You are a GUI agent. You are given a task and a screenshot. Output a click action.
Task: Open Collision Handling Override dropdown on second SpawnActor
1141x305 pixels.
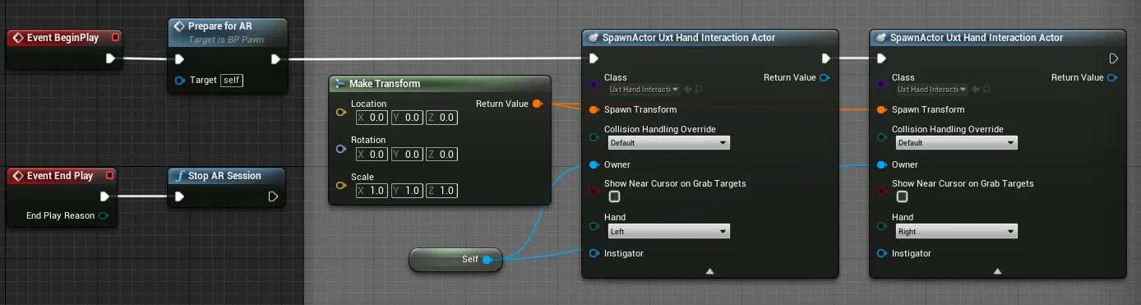(x=956, y=142)
